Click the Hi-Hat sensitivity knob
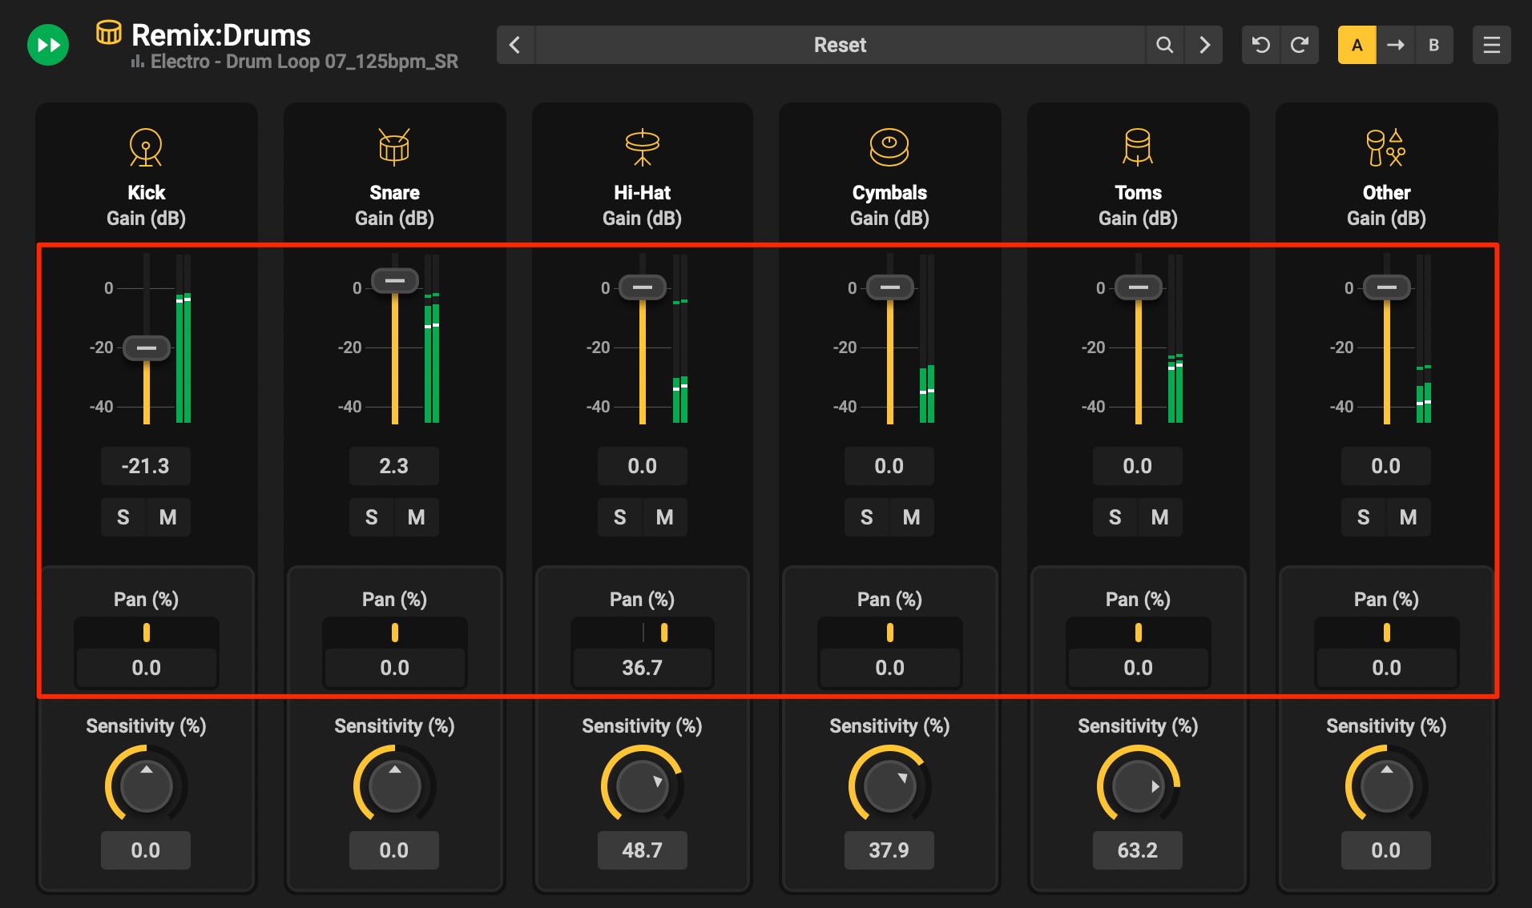Viewport: 1532px width, 908px height. tap(643, 785)
